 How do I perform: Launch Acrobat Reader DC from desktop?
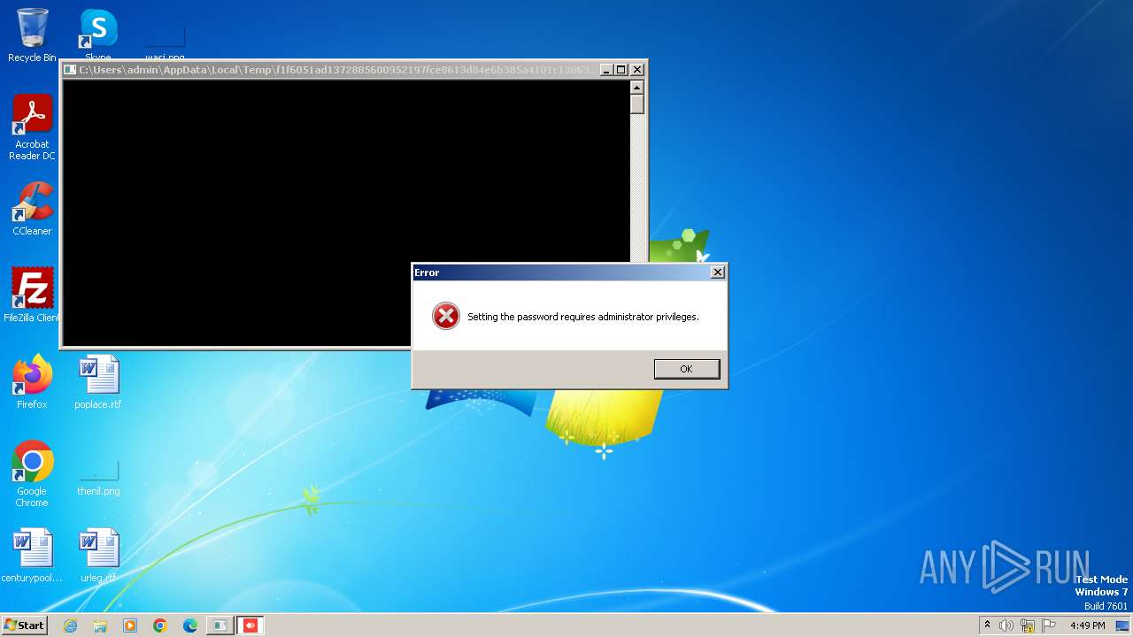point(32,127)
